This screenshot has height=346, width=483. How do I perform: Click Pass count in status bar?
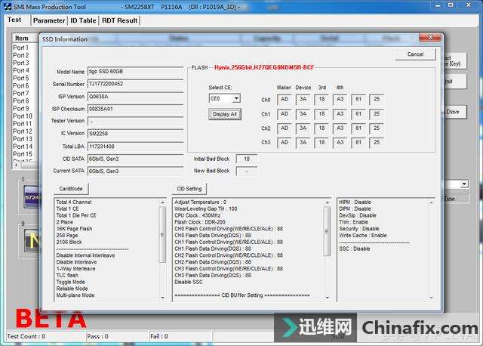pyautogui.click(x=97, y=336)
